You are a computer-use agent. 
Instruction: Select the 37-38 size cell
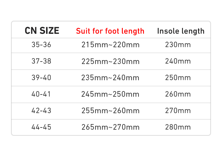tap(41, 61)
